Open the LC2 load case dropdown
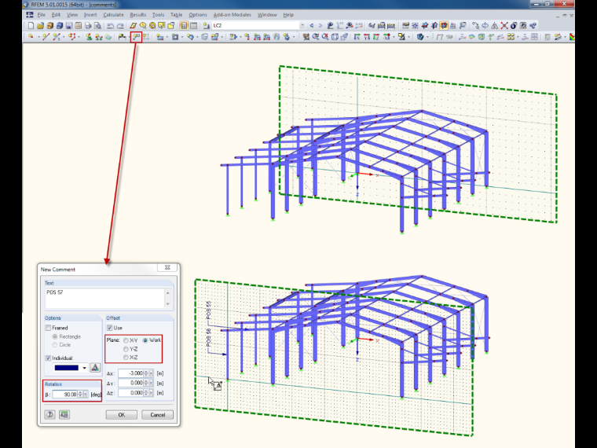This screenshot has width=597, height=448. [x=302, y=26]
